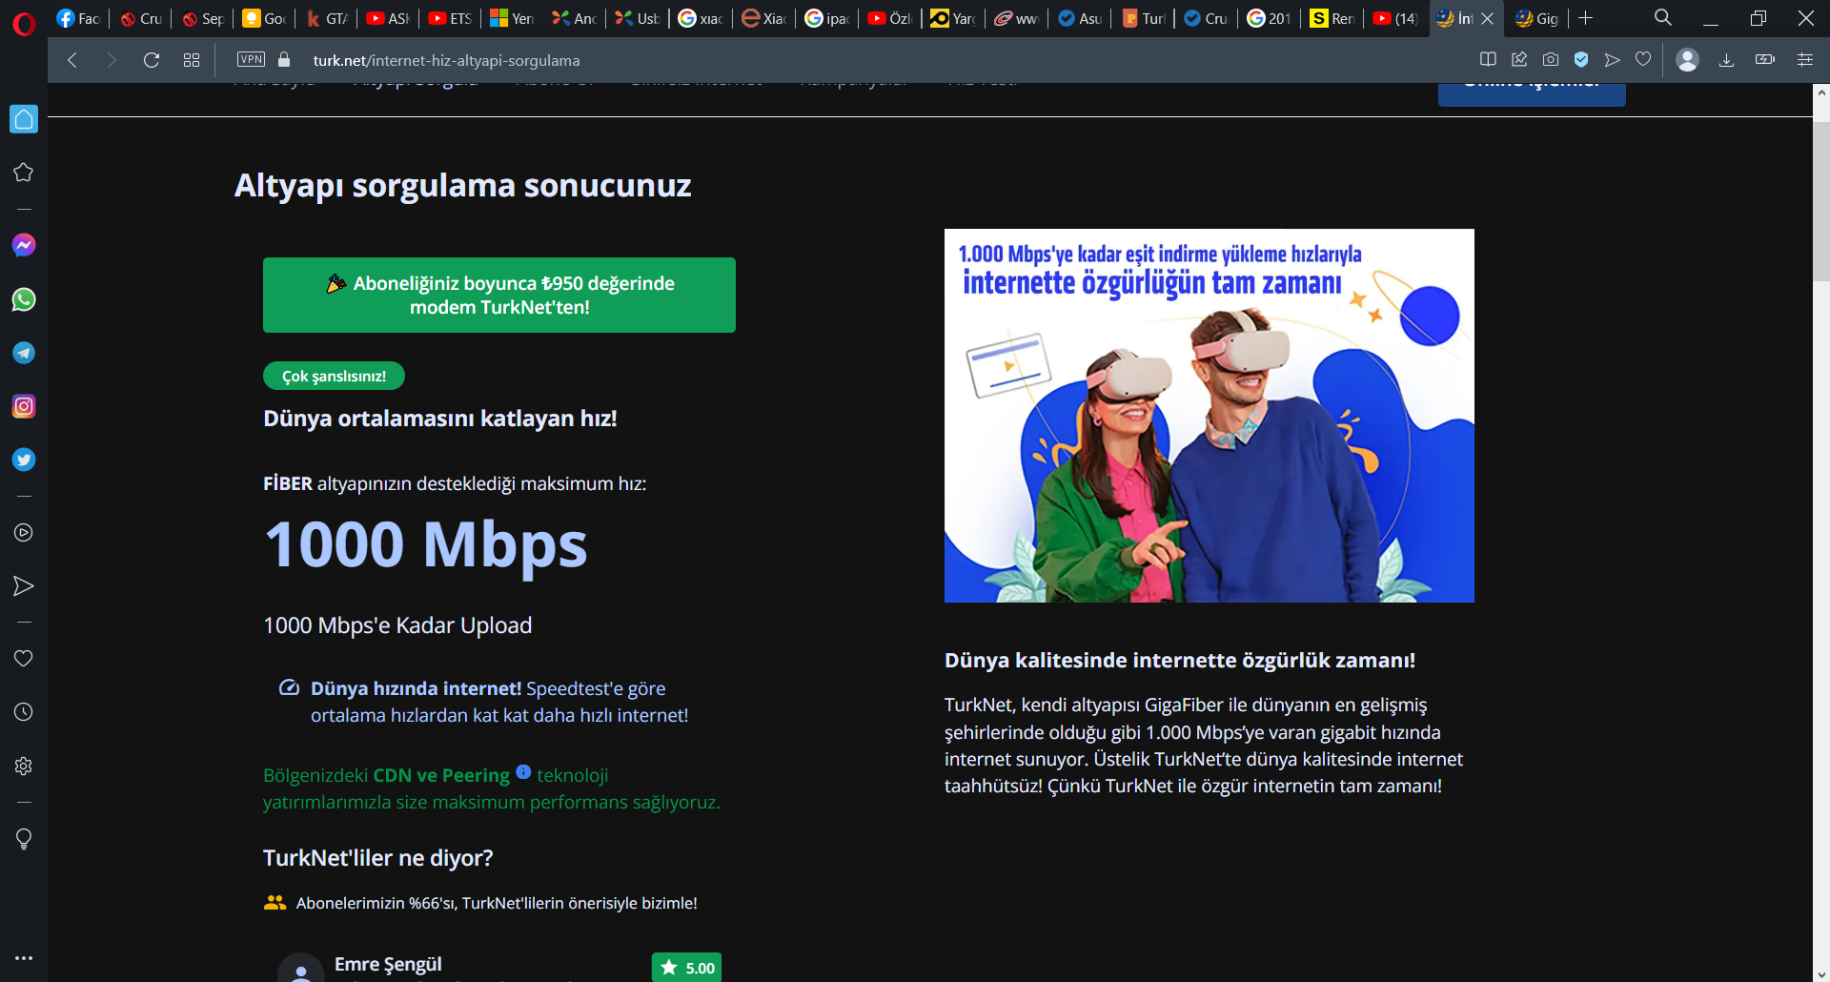Open Telegram sidebar panel

pos(24,353)
